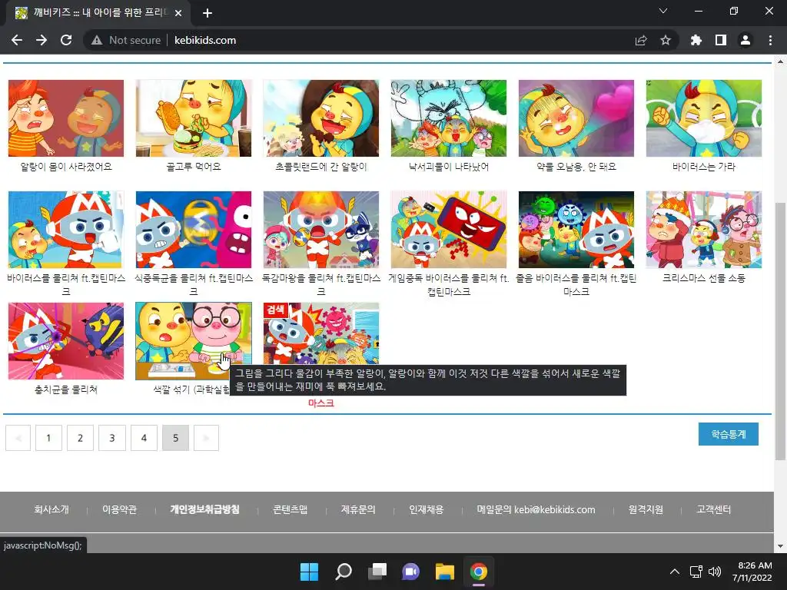This screenshot has width=787, height=590.
Task: Open the 바이러스는 가라 thumbnail
Action: (704, 118)
